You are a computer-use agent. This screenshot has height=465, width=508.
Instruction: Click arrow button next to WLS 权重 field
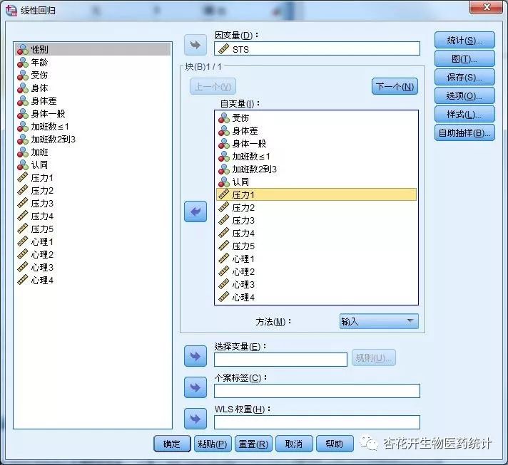point(195,419)
